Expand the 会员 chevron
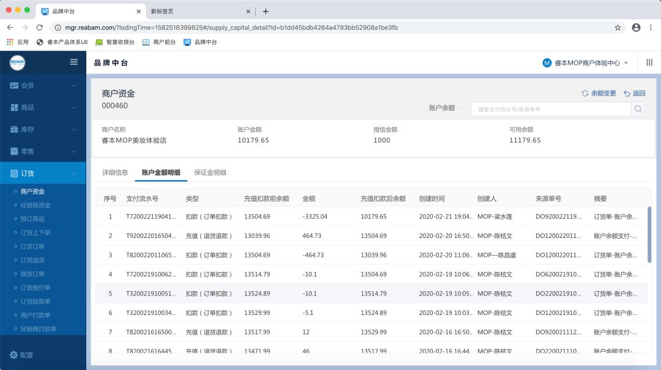Screen dimensions: 661x370 pyautogui.click(x=74, y=86)
